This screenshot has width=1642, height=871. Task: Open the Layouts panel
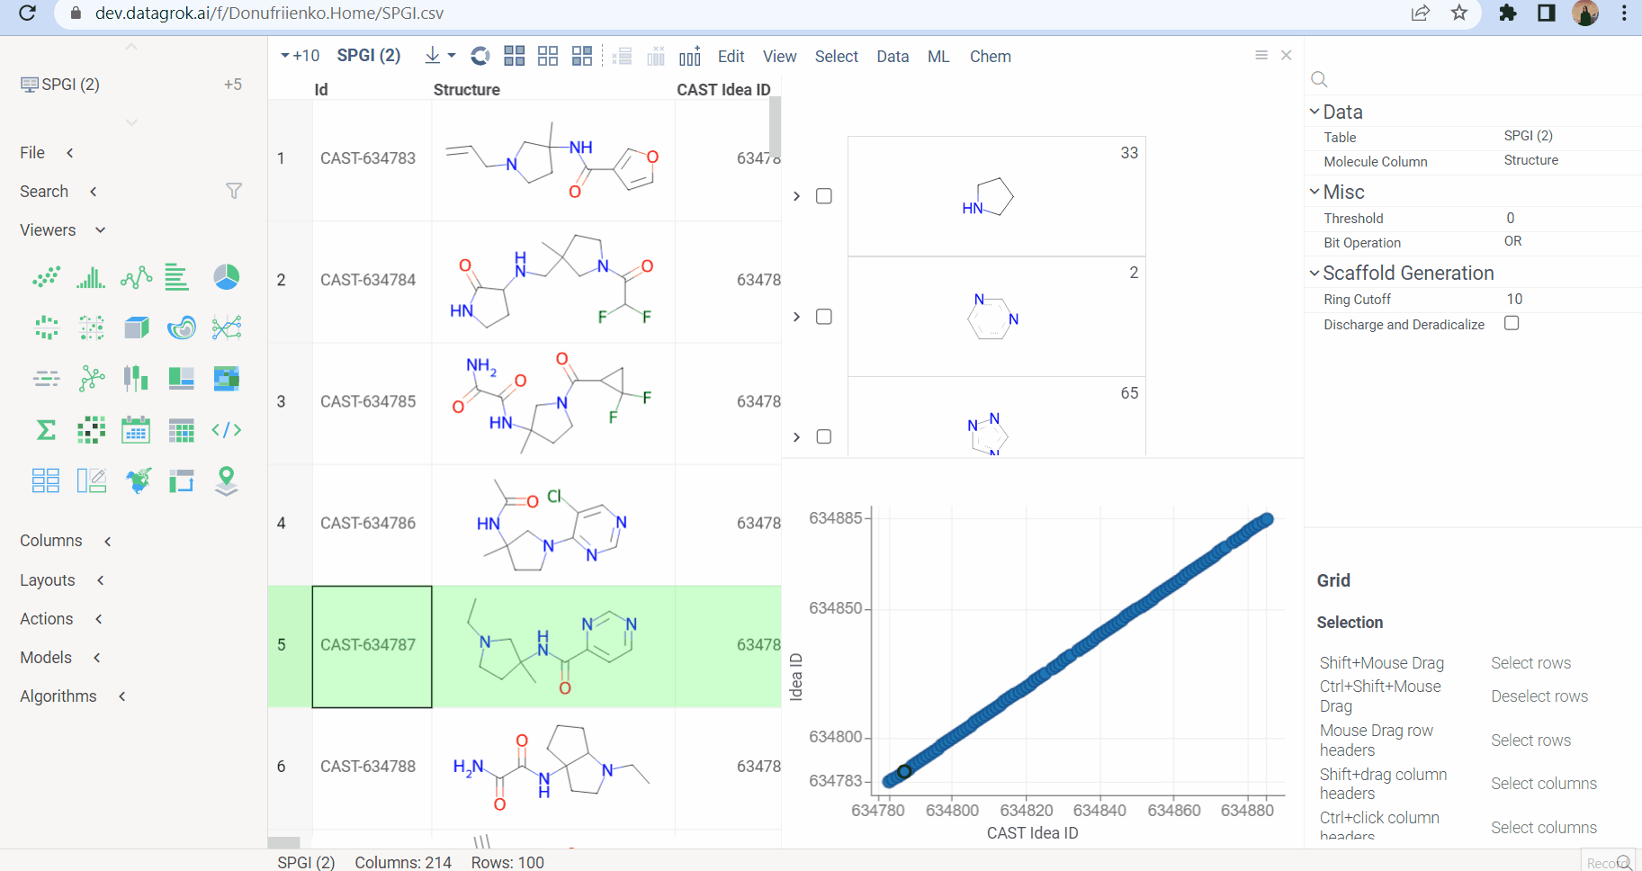(x=47, y=579)
